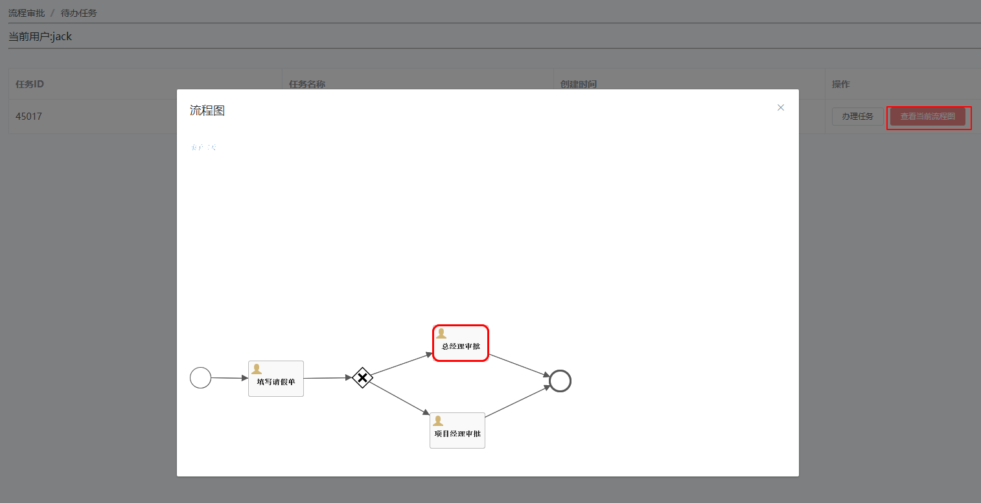Click the 流程图 dialog title
The image size is (981, 503).
click(207, 111)
